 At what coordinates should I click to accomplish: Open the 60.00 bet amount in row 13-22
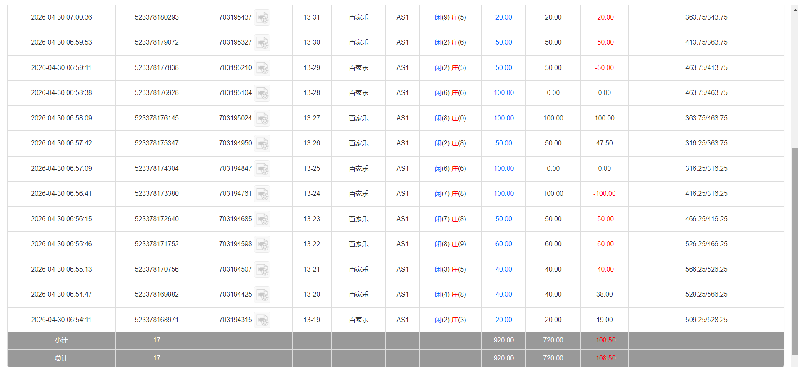tap(503, 244)
